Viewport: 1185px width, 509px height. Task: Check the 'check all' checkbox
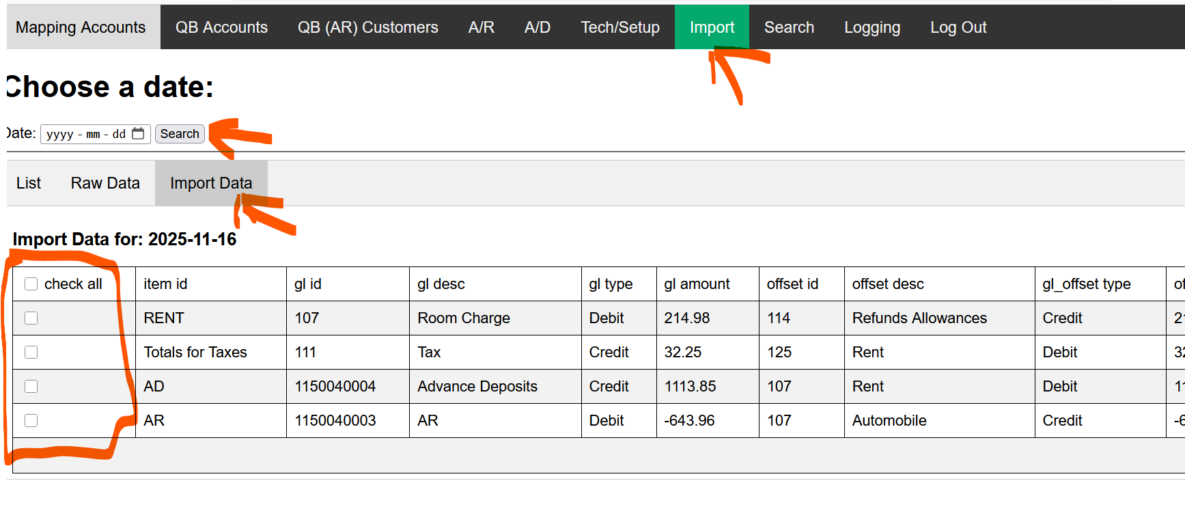(x=31, y=284)
